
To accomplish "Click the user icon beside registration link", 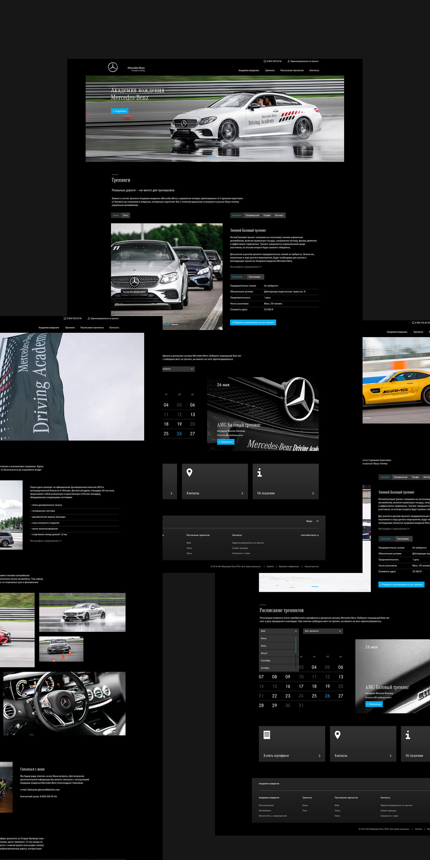I will pyautogui.click(x=288, y=61).
